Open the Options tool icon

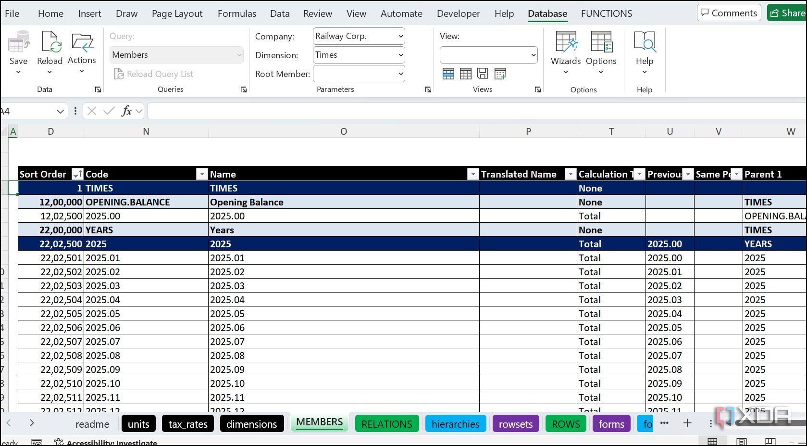[601, 42]
